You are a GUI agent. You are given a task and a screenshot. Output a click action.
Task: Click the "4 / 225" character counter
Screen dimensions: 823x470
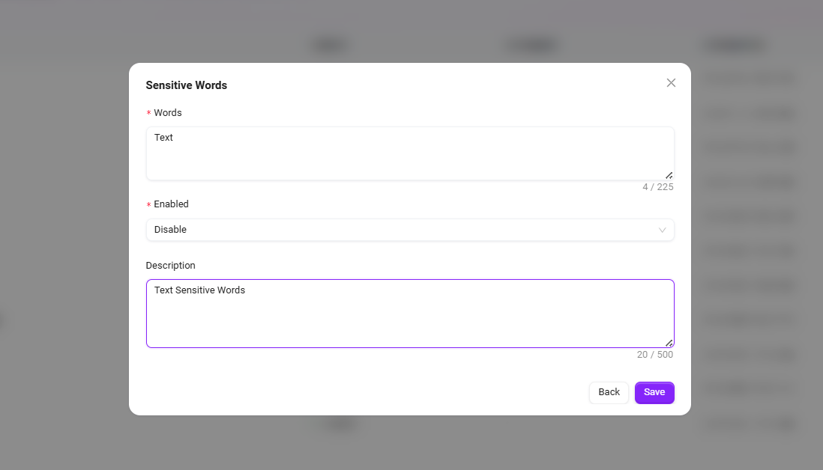point(657,187)
